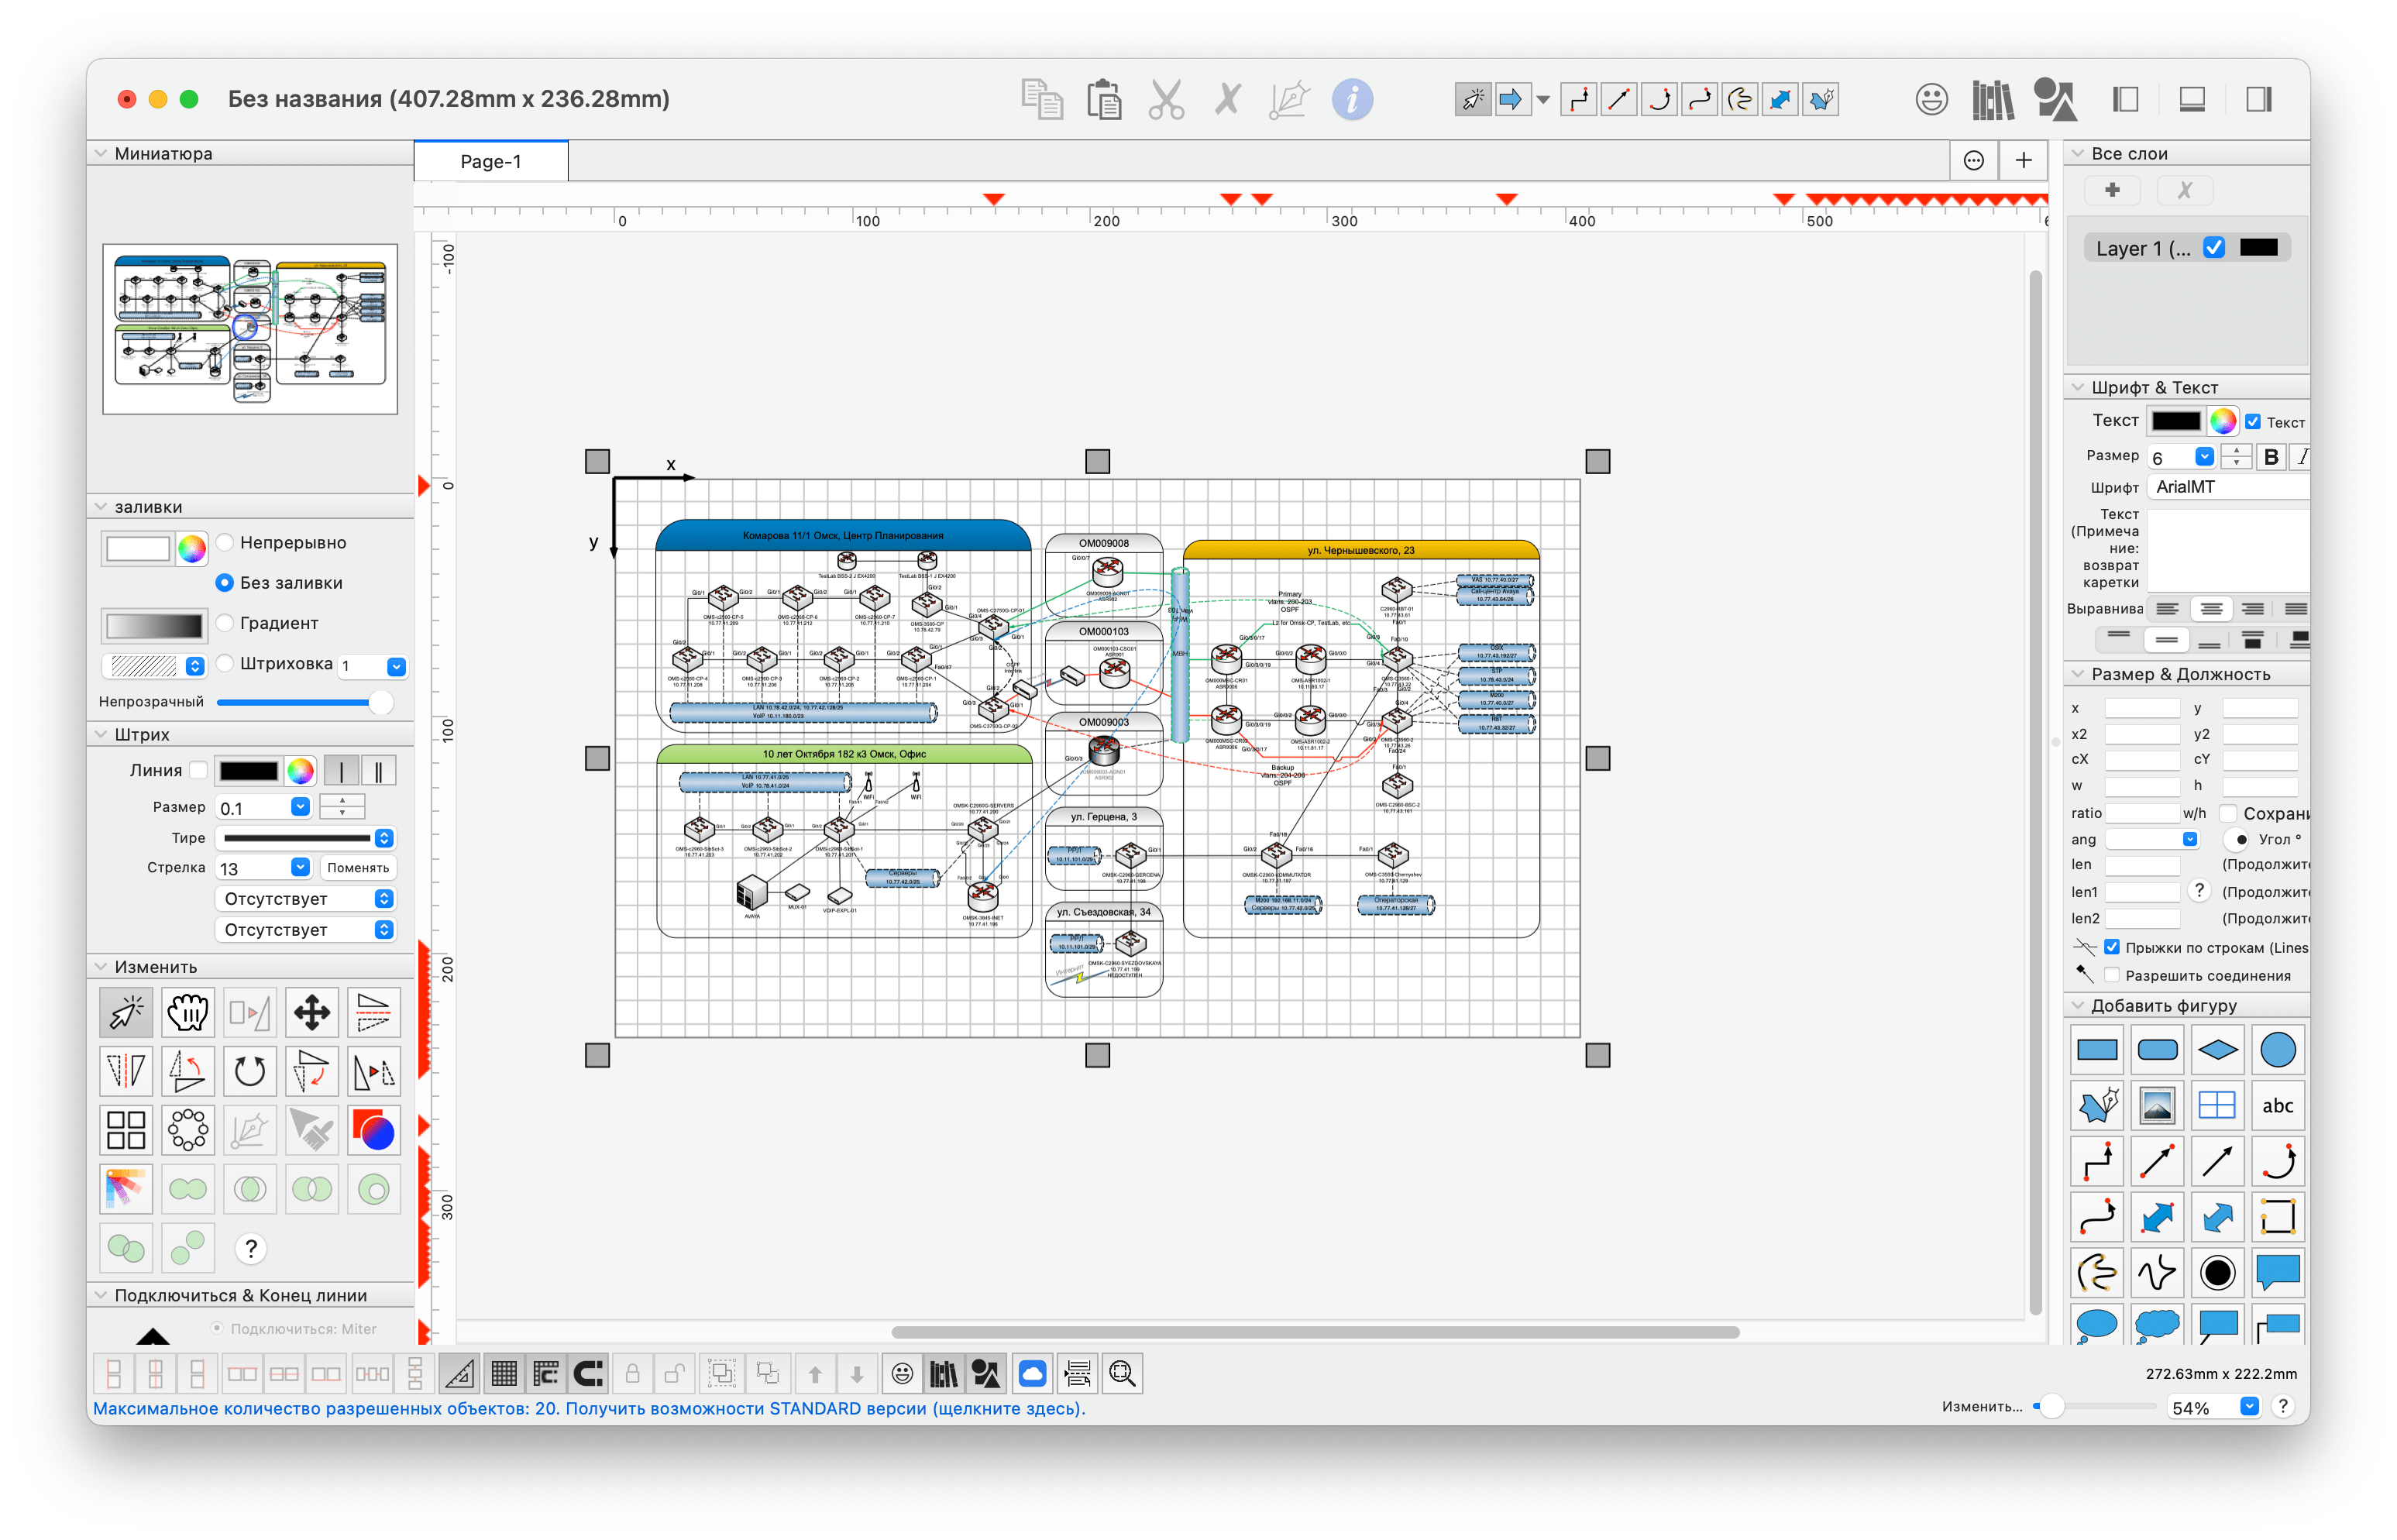Toggle Layer 1 visibility checkbox

click(x=2214, y=248)
